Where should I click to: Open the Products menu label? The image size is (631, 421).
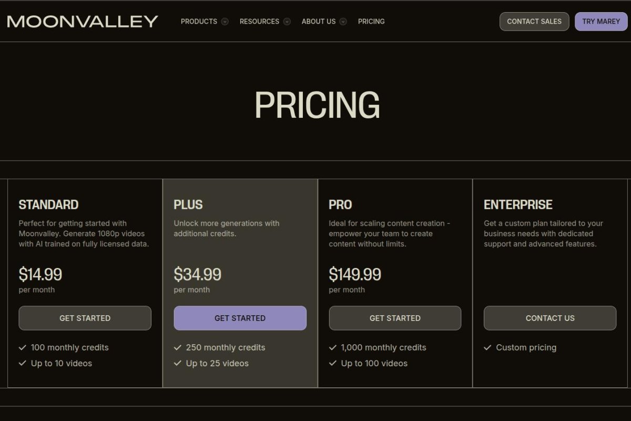pos(199,22)
